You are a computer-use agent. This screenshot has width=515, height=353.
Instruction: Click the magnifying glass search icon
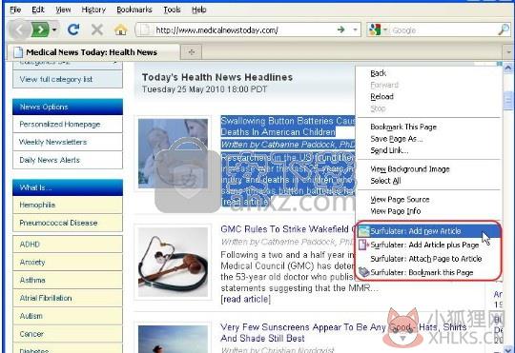coord(504,29)
